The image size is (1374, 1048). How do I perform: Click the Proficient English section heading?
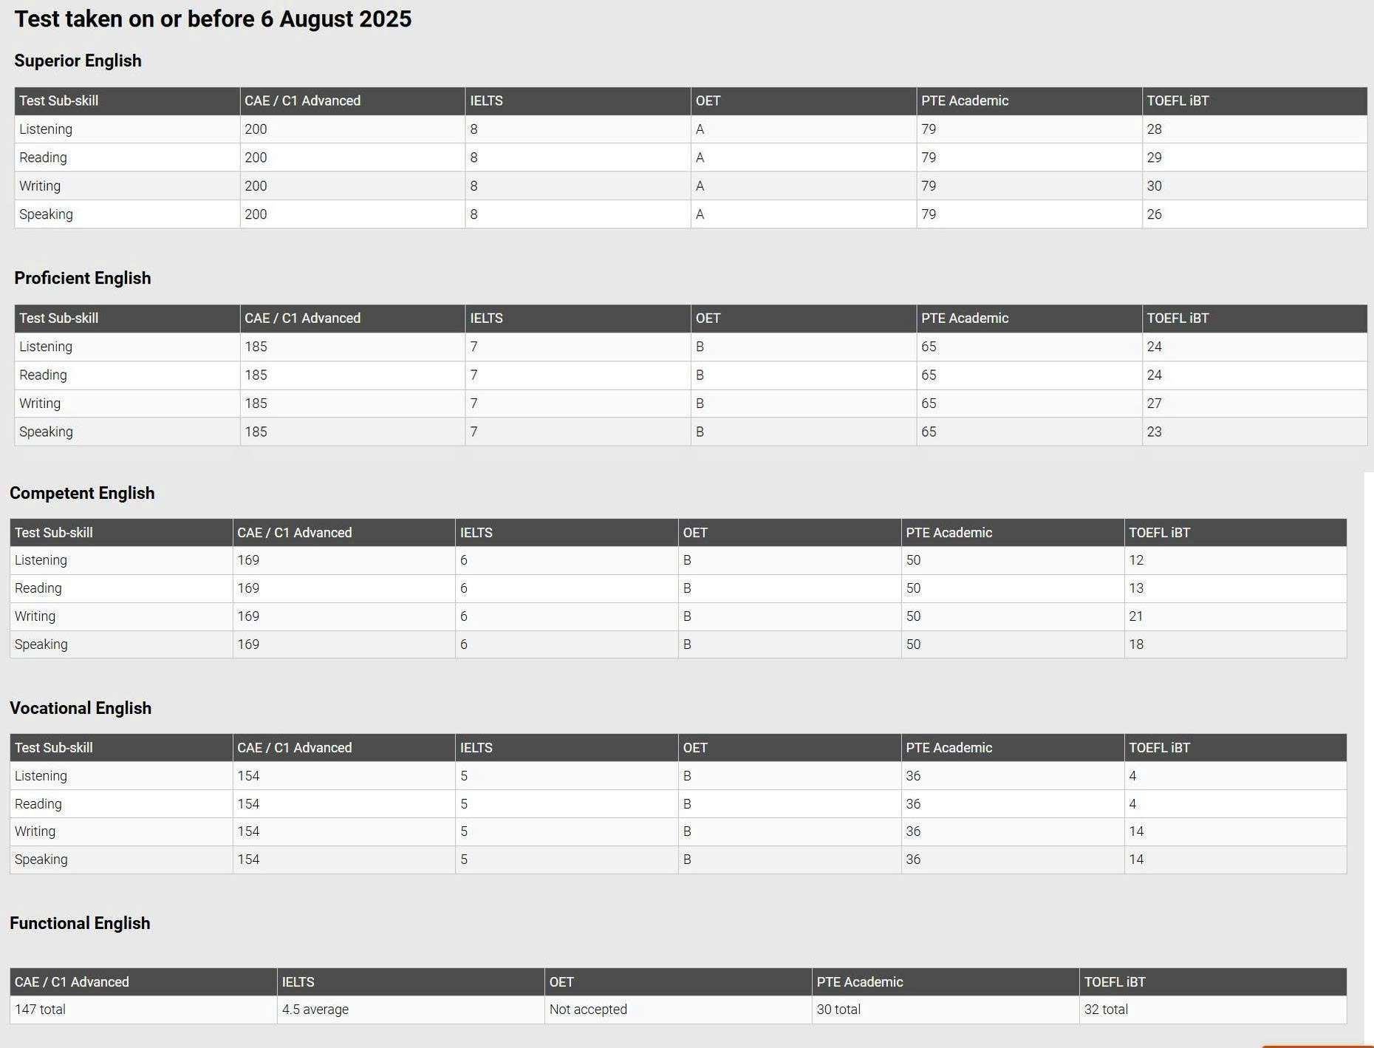point(82,278)
